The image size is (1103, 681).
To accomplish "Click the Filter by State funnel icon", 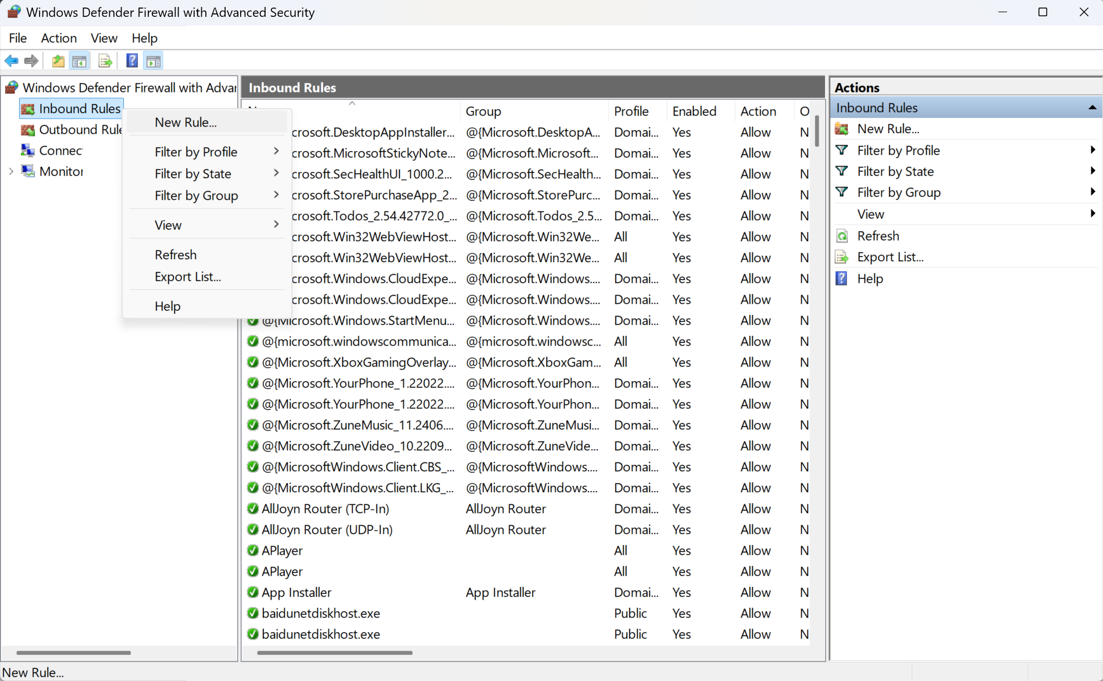I will (x=842, y=171).
